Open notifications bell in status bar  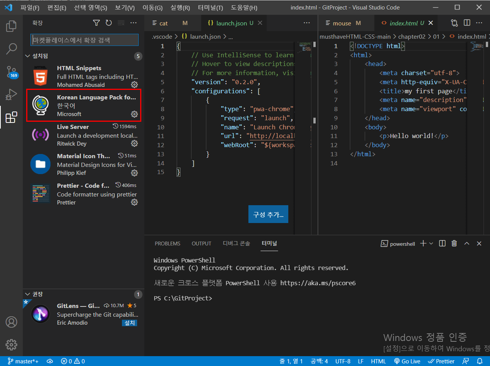tap(480, 361)
